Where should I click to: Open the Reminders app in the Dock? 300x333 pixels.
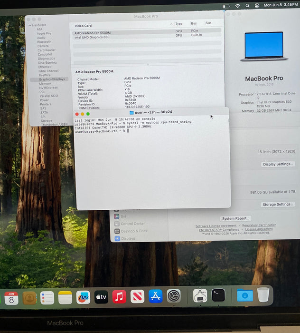[x=47, y=297]
